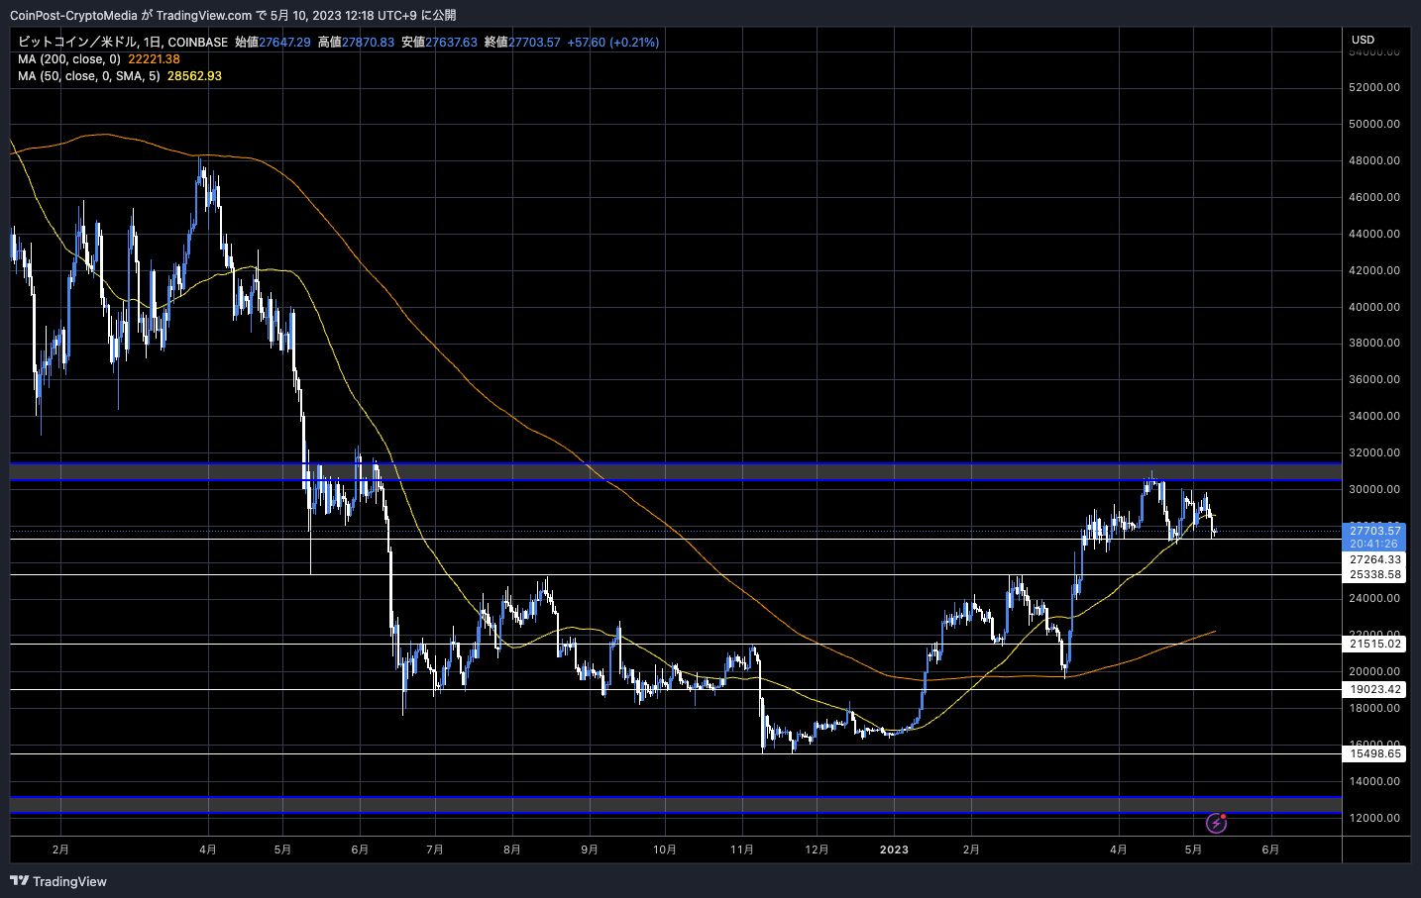
Task: Select the horizontal line label 25338.58
Action: click(x=1374, y=574)
